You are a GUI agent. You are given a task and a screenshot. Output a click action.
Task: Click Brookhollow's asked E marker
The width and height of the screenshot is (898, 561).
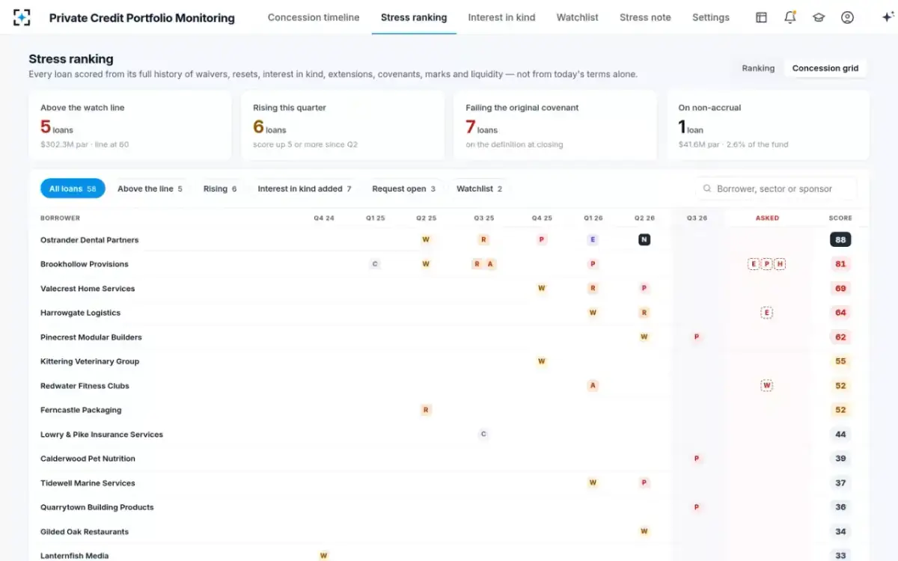[x=754, y=264]
